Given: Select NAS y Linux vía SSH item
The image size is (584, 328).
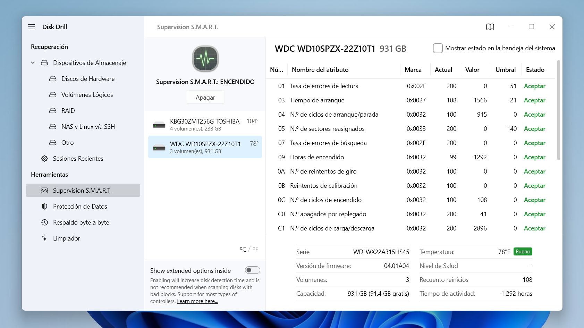Looking at the screenshot, I should tap(88, 127).
